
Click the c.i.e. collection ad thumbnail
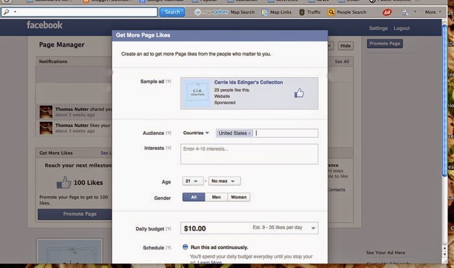197,92
